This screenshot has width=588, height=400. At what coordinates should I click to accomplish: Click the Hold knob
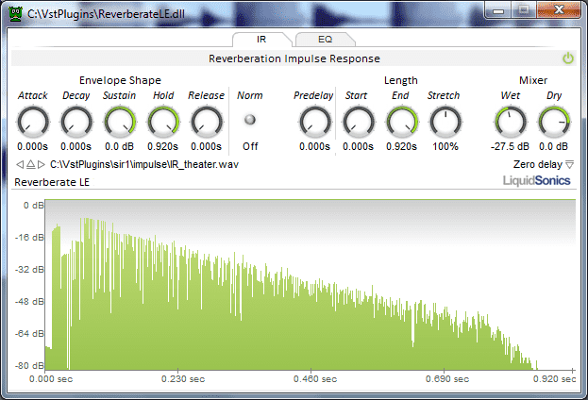click(x=162, y=121)
